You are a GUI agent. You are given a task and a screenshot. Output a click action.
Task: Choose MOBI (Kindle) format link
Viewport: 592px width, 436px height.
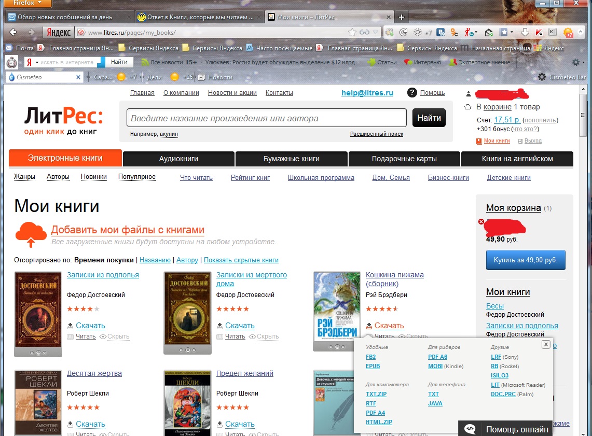435,366
